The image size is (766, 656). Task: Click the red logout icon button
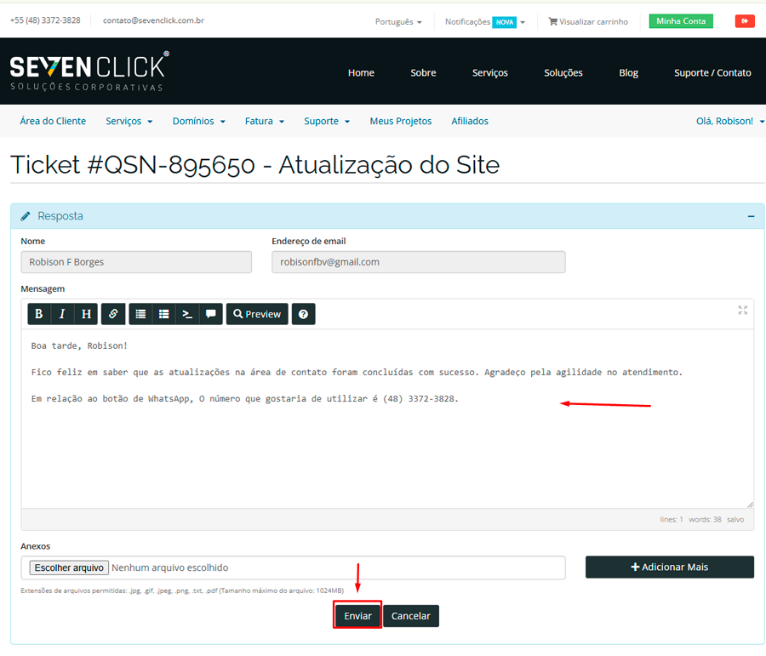(x=745, y=21)
